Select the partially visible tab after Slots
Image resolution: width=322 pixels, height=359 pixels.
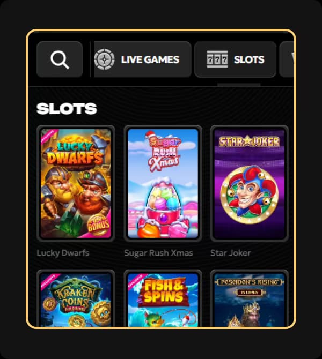pyautogui.click(x=287, y=59)
